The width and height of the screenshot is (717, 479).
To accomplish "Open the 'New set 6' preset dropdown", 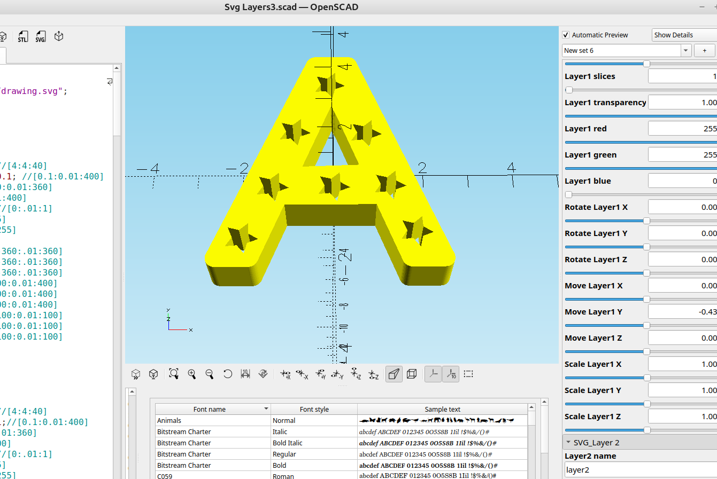I will [x=686, y=50].
